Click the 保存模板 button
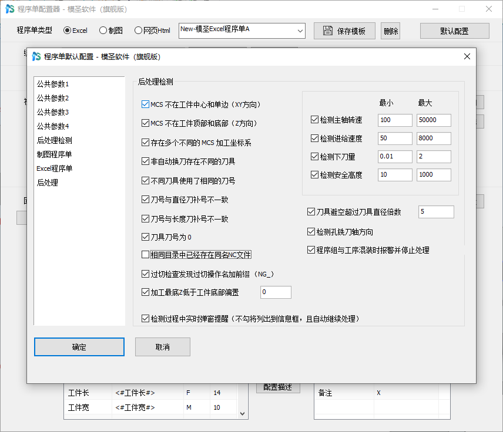Screen dimensions: 503x432 tap(344, 31)
